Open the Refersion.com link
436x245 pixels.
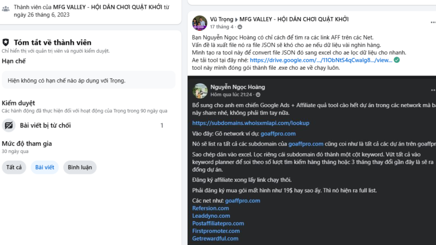click(x=210, y=208)
